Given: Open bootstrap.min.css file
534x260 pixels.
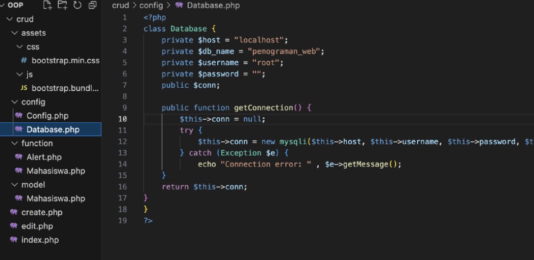Looking at the screenshot, I should click(x=65, y=61).
